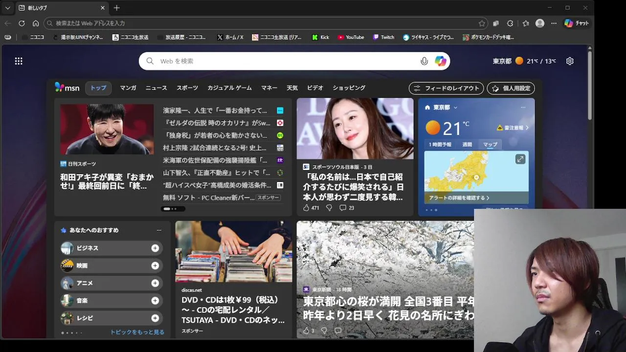Open the Copilot チャット button
This screenshot has width=626, height=352.
576,23
